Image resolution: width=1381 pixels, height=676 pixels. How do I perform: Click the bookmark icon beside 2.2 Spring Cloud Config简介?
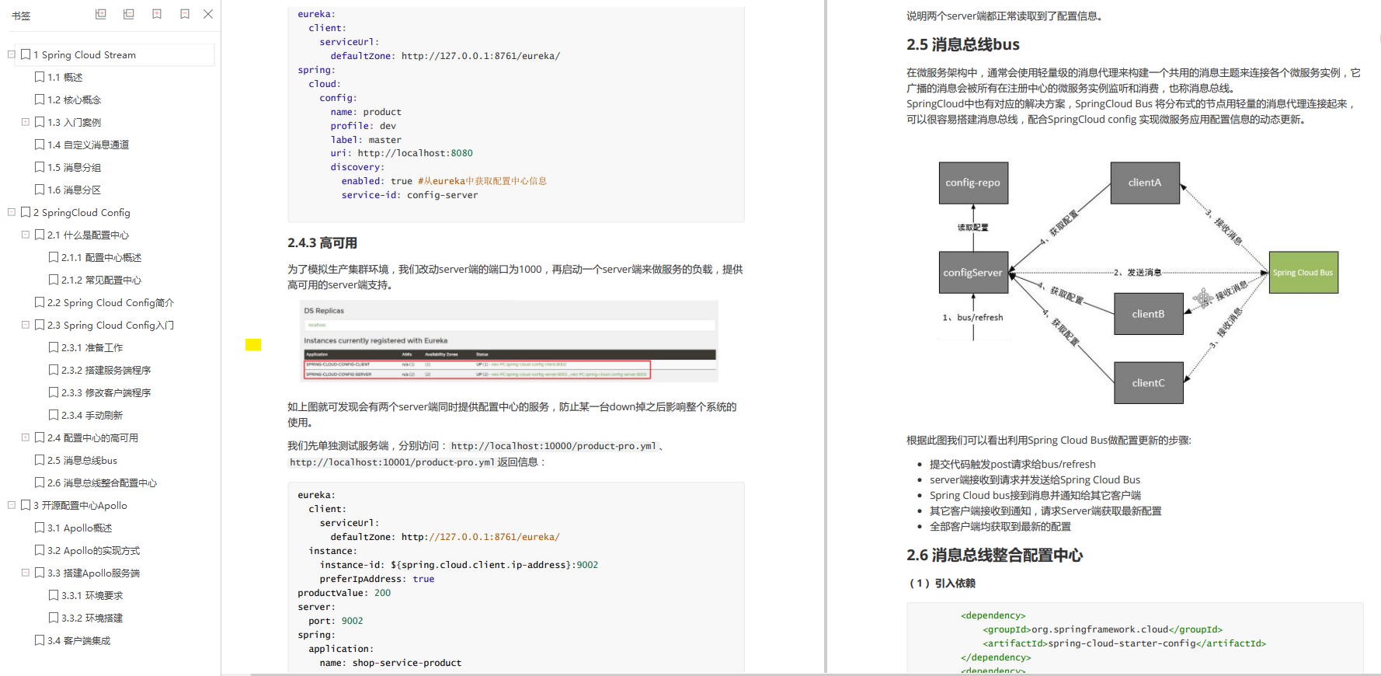[x=40, y=302]
